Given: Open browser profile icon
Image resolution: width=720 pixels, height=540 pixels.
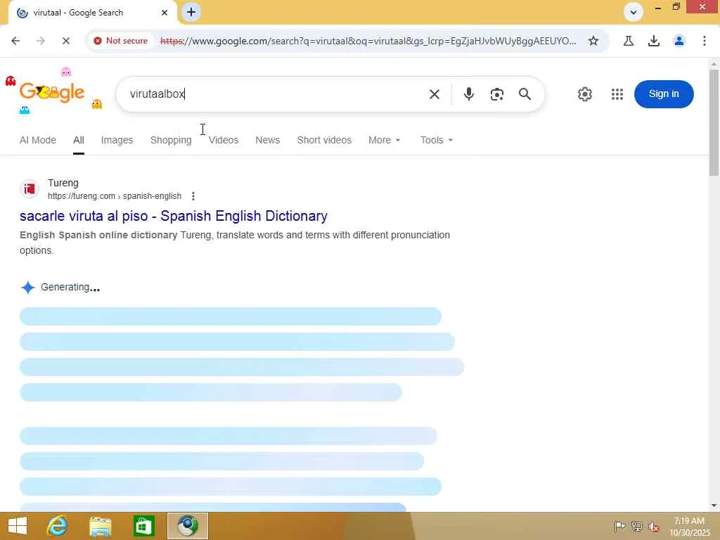Looking at the screenshot, I should 679,41.
